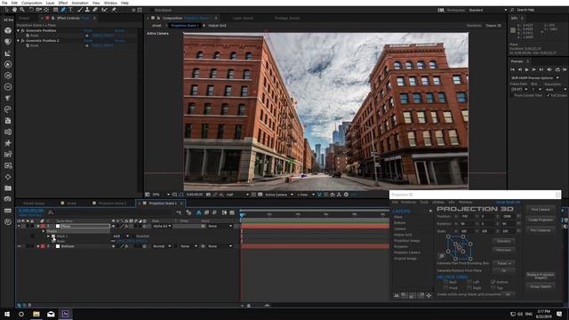569x320 pixels.
Task: Enable the Left helper grid checkbox
Action: coord(469,282)
